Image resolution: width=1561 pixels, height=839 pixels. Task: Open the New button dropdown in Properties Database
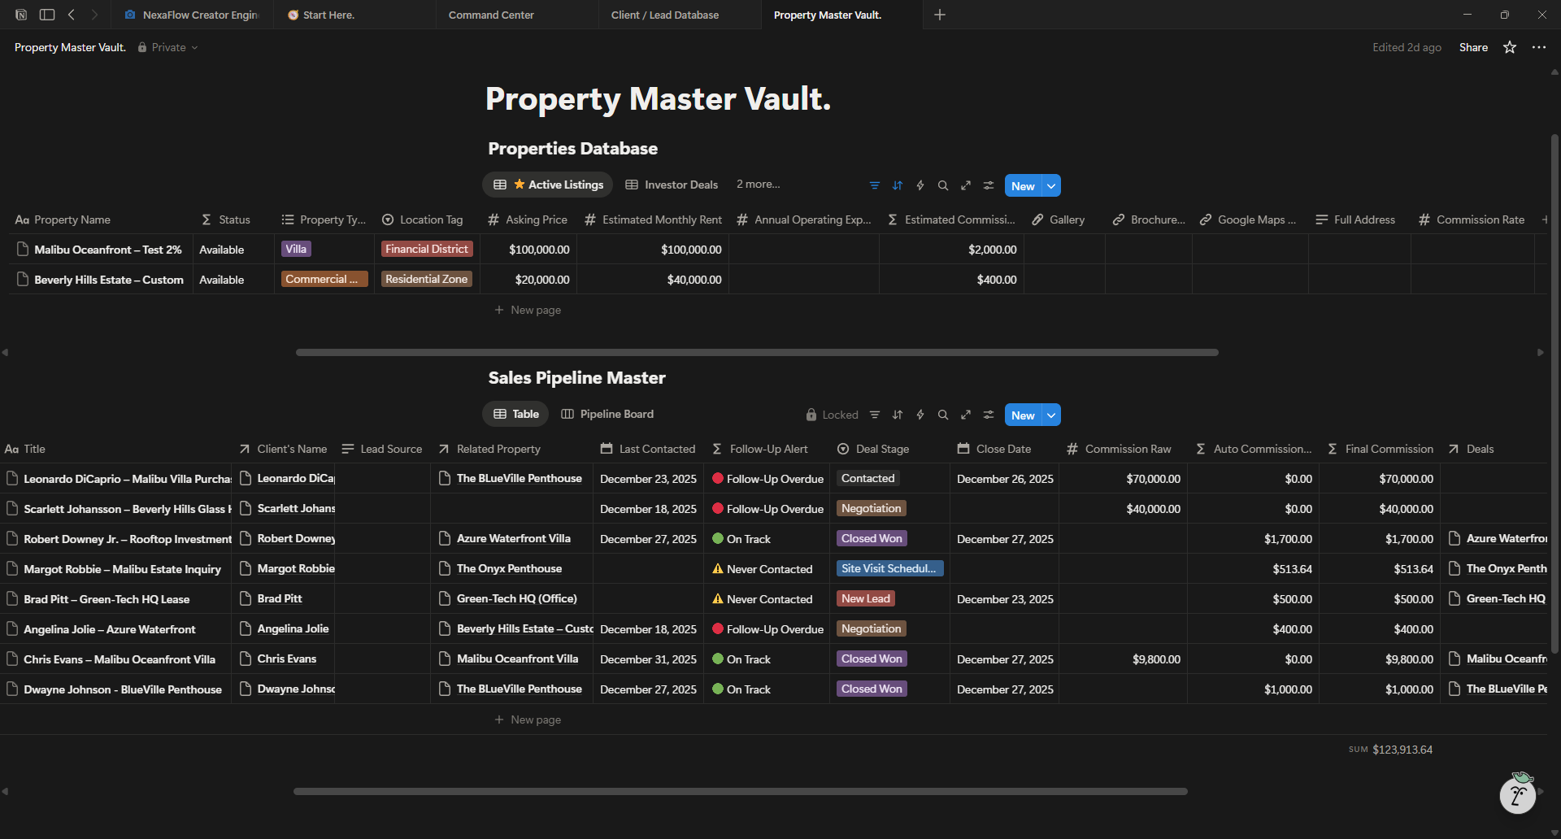[1050, 185]
